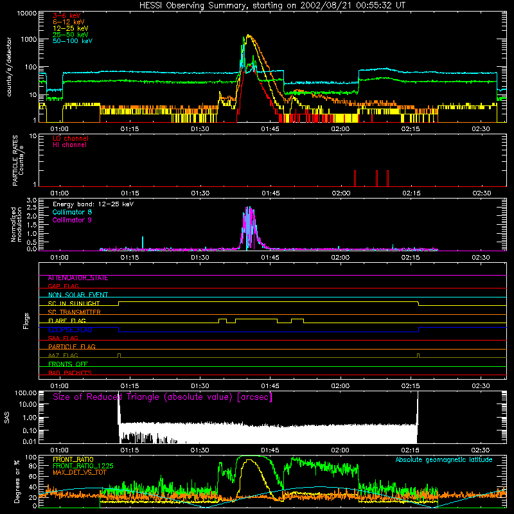Screen dimensions: 514x514
Task: Click the FRONTS_OFF flag label
Action: [68, 364]
